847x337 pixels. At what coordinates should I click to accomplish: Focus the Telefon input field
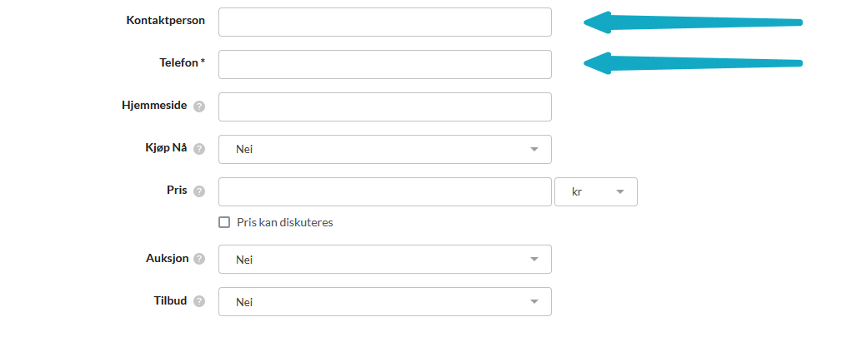coord(384,64)
